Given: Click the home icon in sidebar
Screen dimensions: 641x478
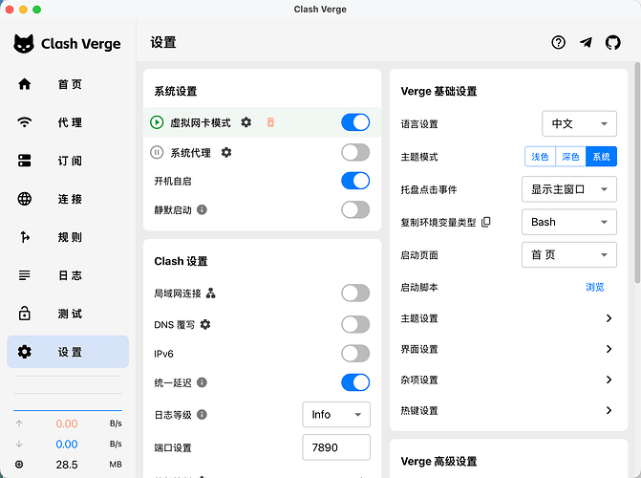Looking at the screenshot, I should (x=25, y=84).
